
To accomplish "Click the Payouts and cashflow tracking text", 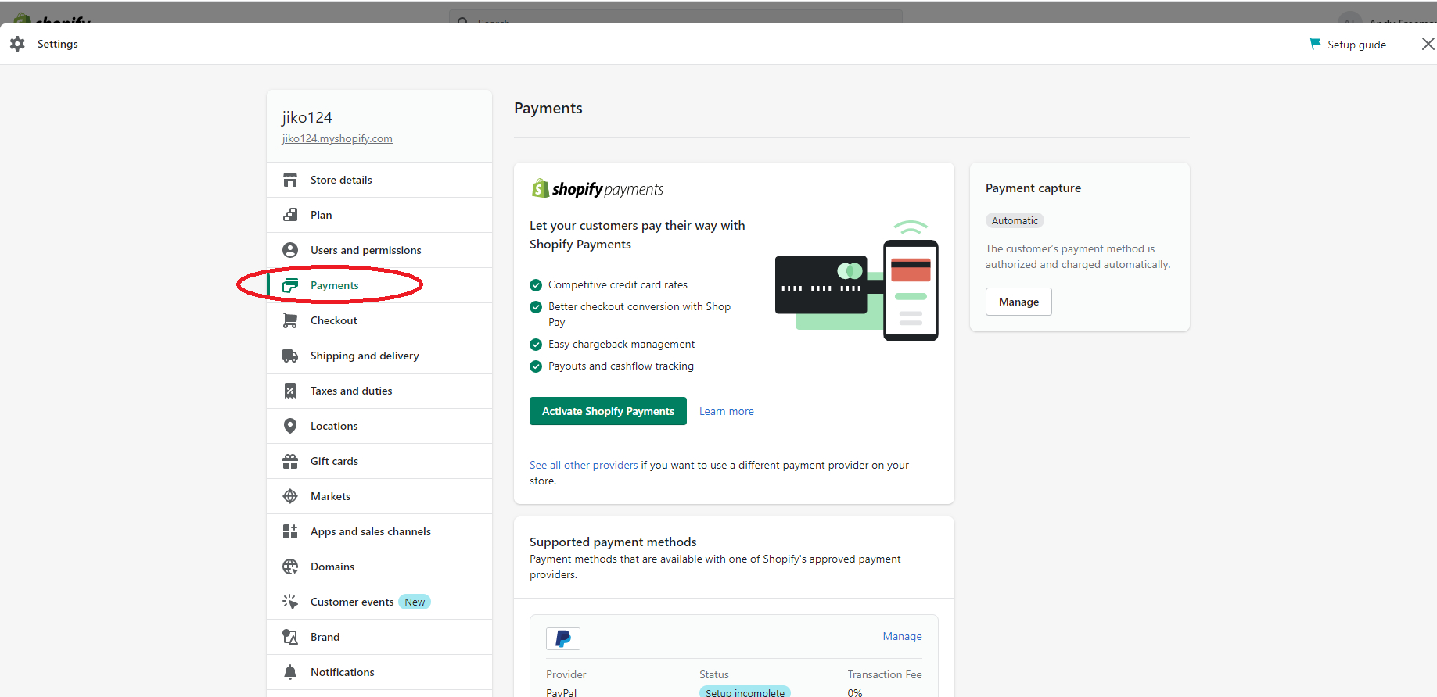I will tap(621, 366).
